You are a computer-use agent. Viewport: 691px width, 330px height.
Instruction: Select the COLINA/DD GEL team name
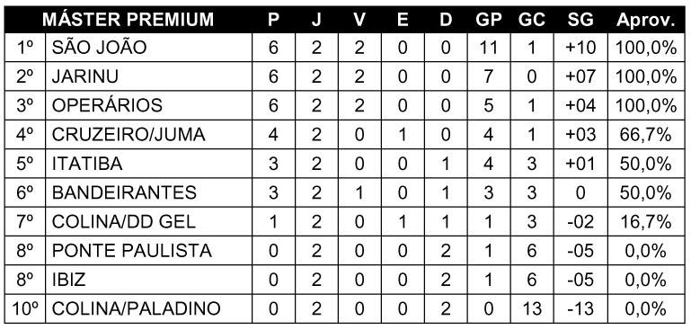click(x=124, y=222)
